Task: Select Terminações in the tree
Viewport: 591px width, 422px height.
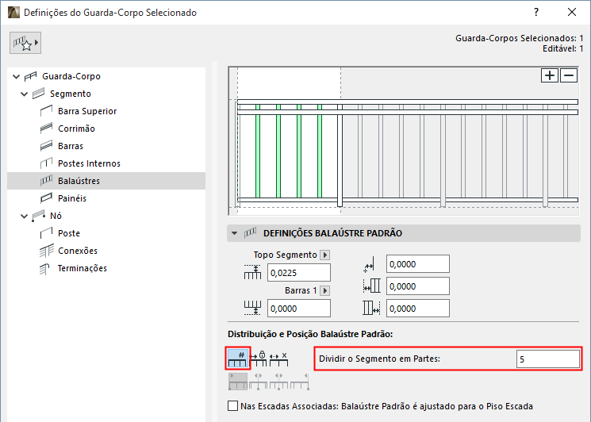Action: click(x=83, y=268)
